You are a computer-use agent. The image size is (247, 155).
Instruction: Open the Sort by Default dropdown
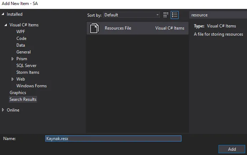point(132,15)
